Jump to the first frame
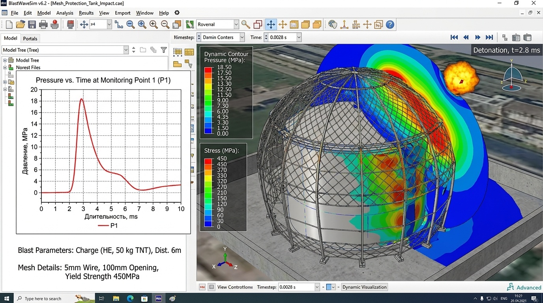This screenshot has width=543, height=303. click(x=454, y=37)
